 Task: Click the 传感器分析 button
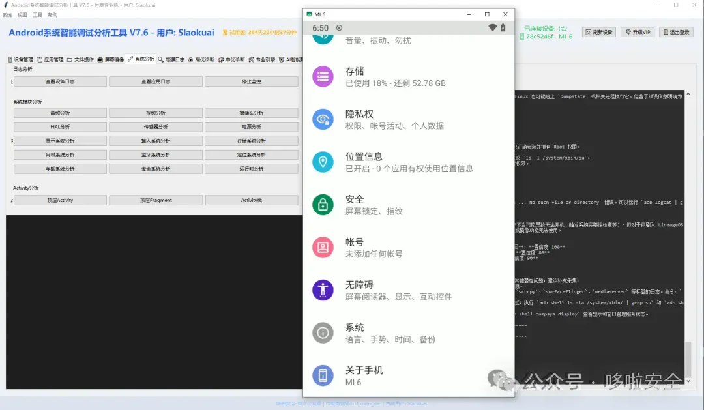pos(156,126)
